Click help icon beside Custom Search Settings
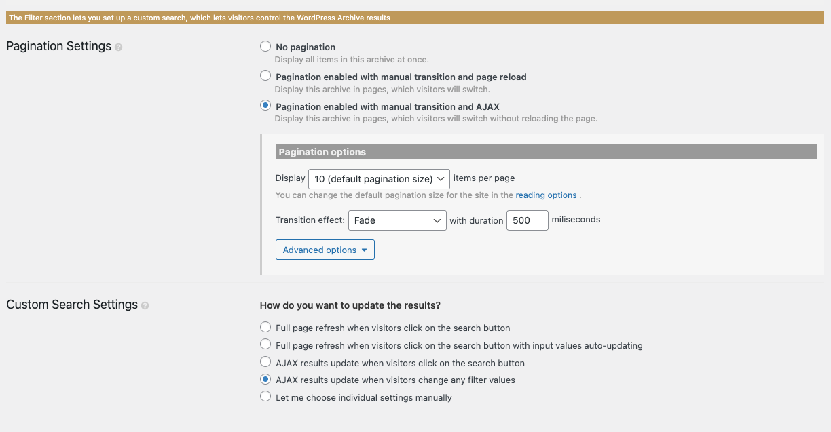Image resolution: width=831 pixels, height=432 pixels. [x=145, y=306]
